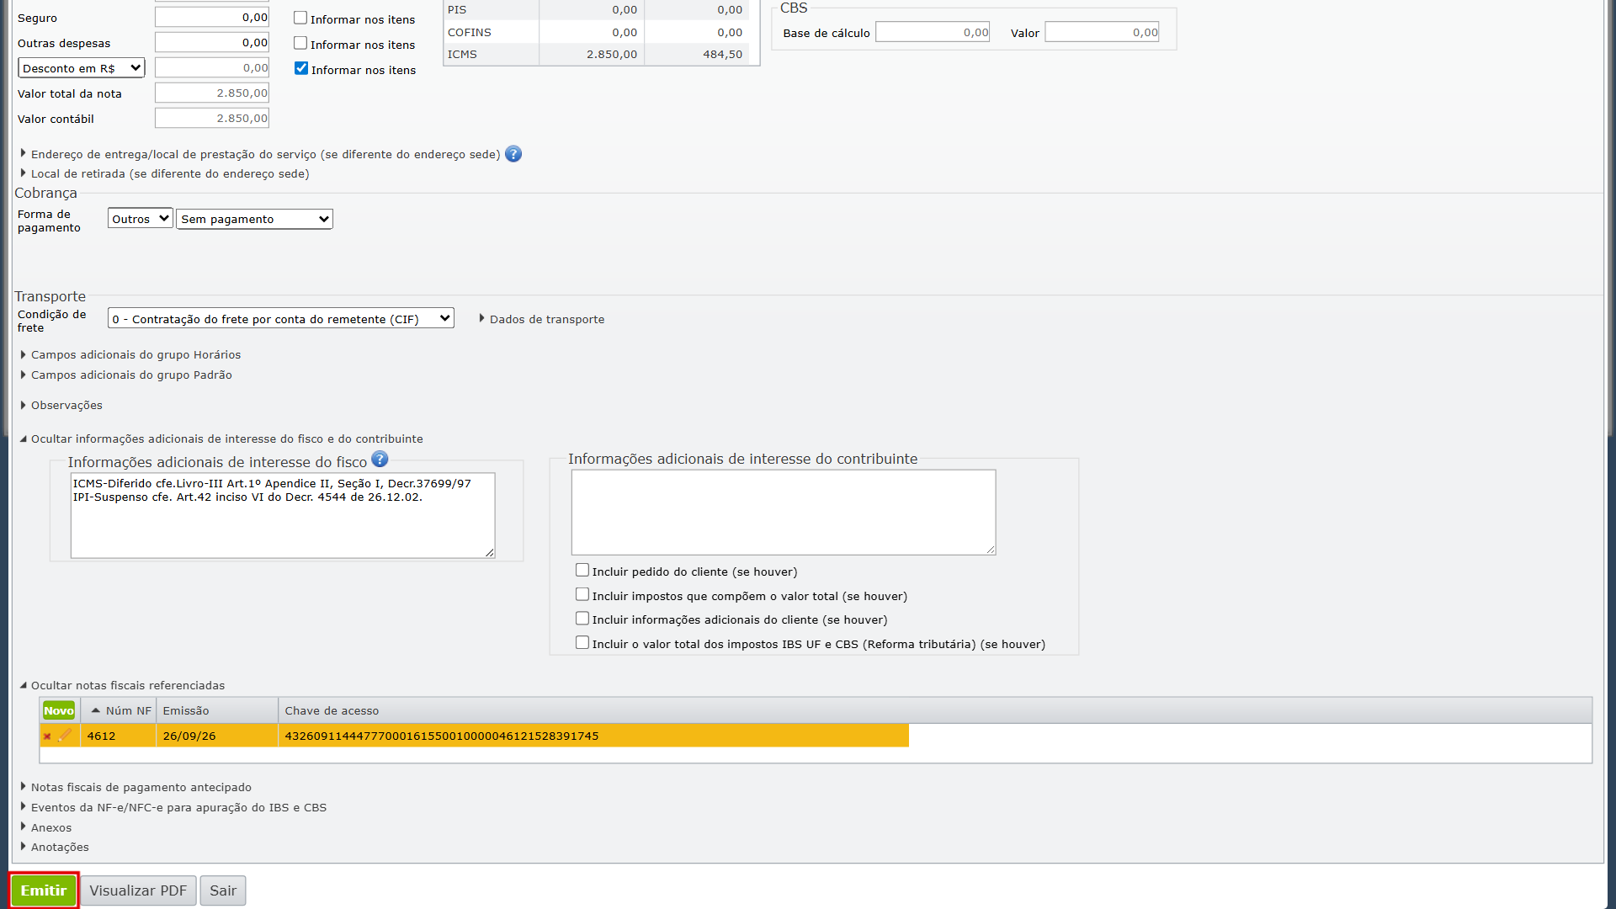This screenshot has width=1616, height=909.
Task: Expand Anotações section
Action: [x=55, y=847]
